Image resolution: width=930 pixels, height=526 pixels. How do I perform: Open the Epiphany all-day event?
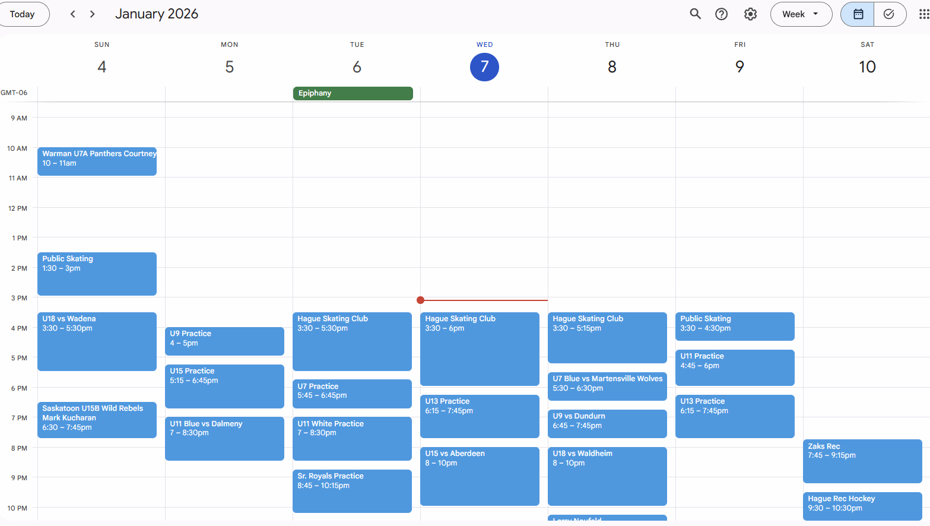pyautogui.click(x=353, y=93)
